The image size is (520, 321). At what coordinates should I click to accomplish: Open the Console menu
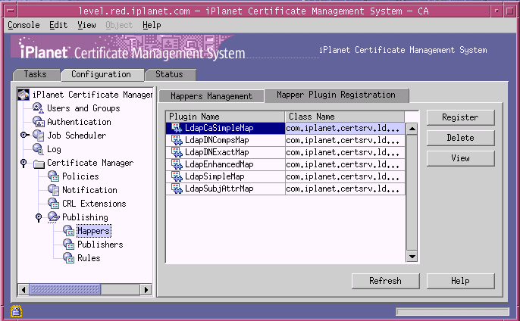point(24,25)
